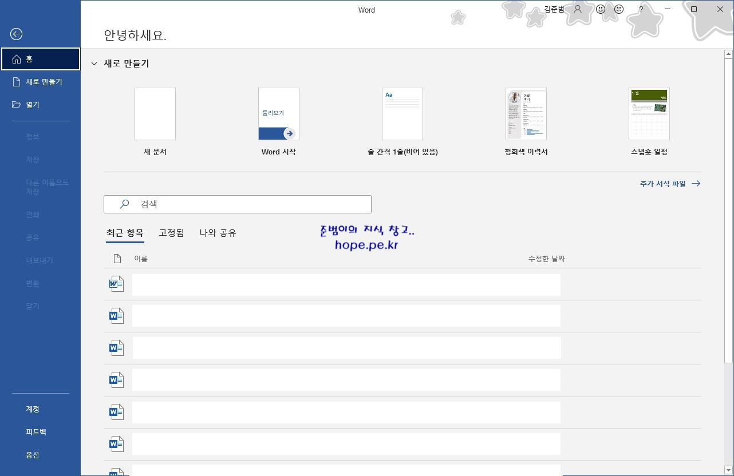Viewport: 734px width, 476px height.
Task: Open the 열기 sidebar entry
Action: (40, 105)
